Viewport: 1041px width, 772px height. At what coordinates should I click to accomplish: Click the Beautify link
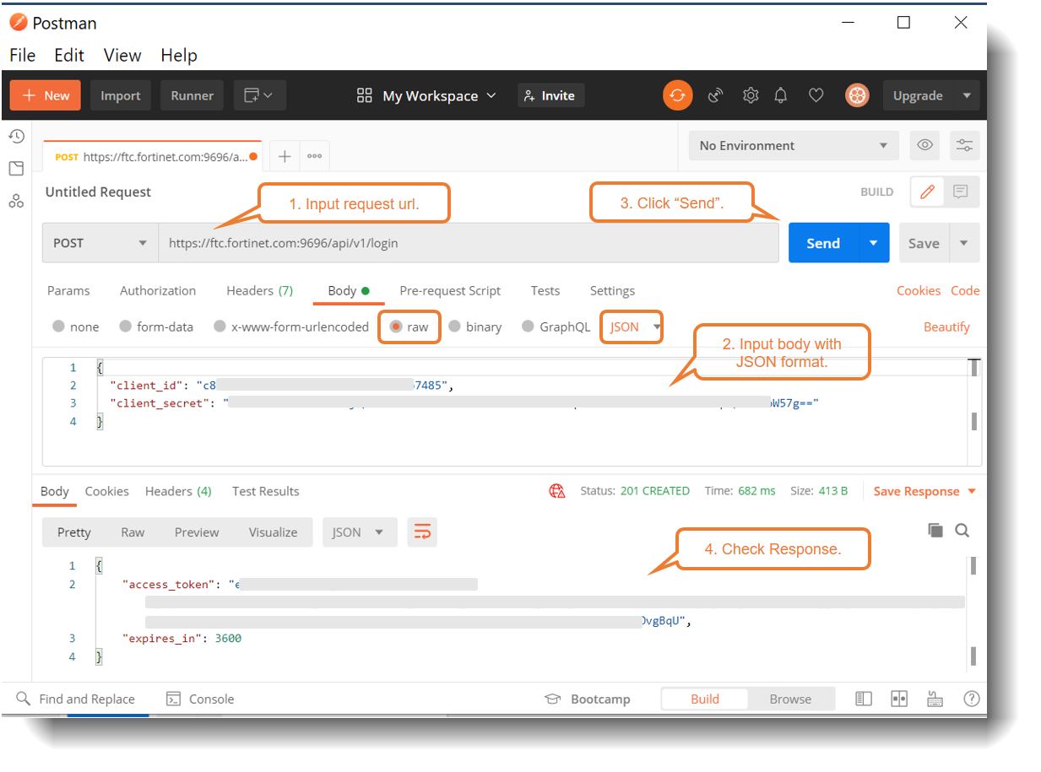point(946,327)
